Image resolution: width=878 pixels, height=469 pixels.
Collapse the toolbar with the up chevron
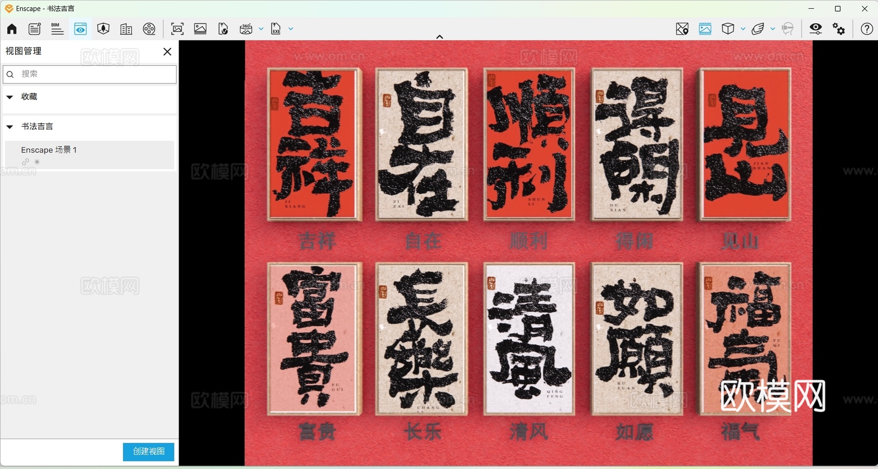tap(439, 37)
